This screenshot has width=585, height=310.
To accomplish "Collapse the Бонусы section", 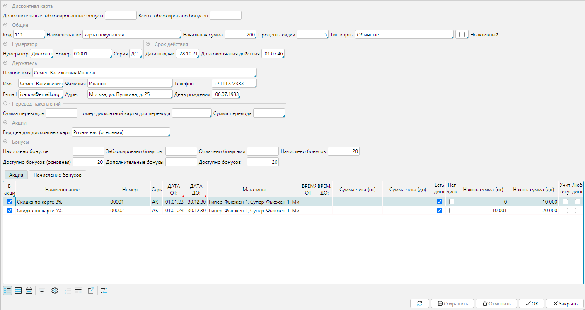I will (5, 142).
